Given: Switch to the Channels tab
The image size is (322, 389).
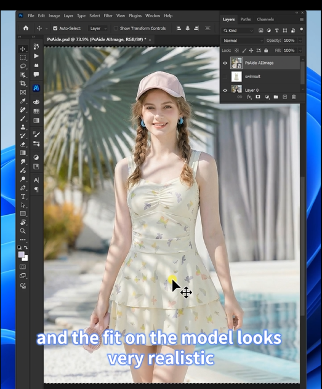Looking at the screenshot, I should pyautogui.click(x=265, y=19).
